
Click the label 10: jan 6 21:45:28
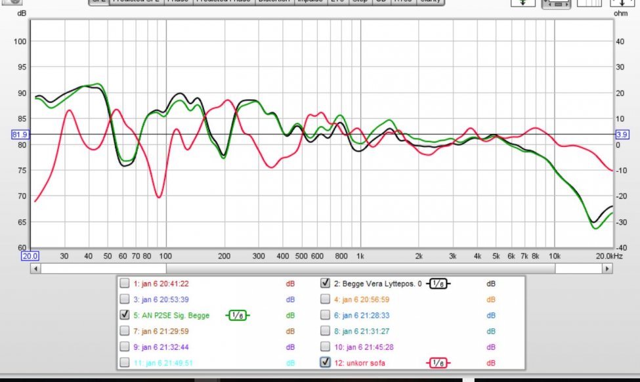pos(364,347)
